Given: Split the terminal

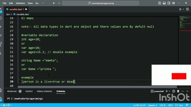Looking at the screenshot, I should 174,91.
